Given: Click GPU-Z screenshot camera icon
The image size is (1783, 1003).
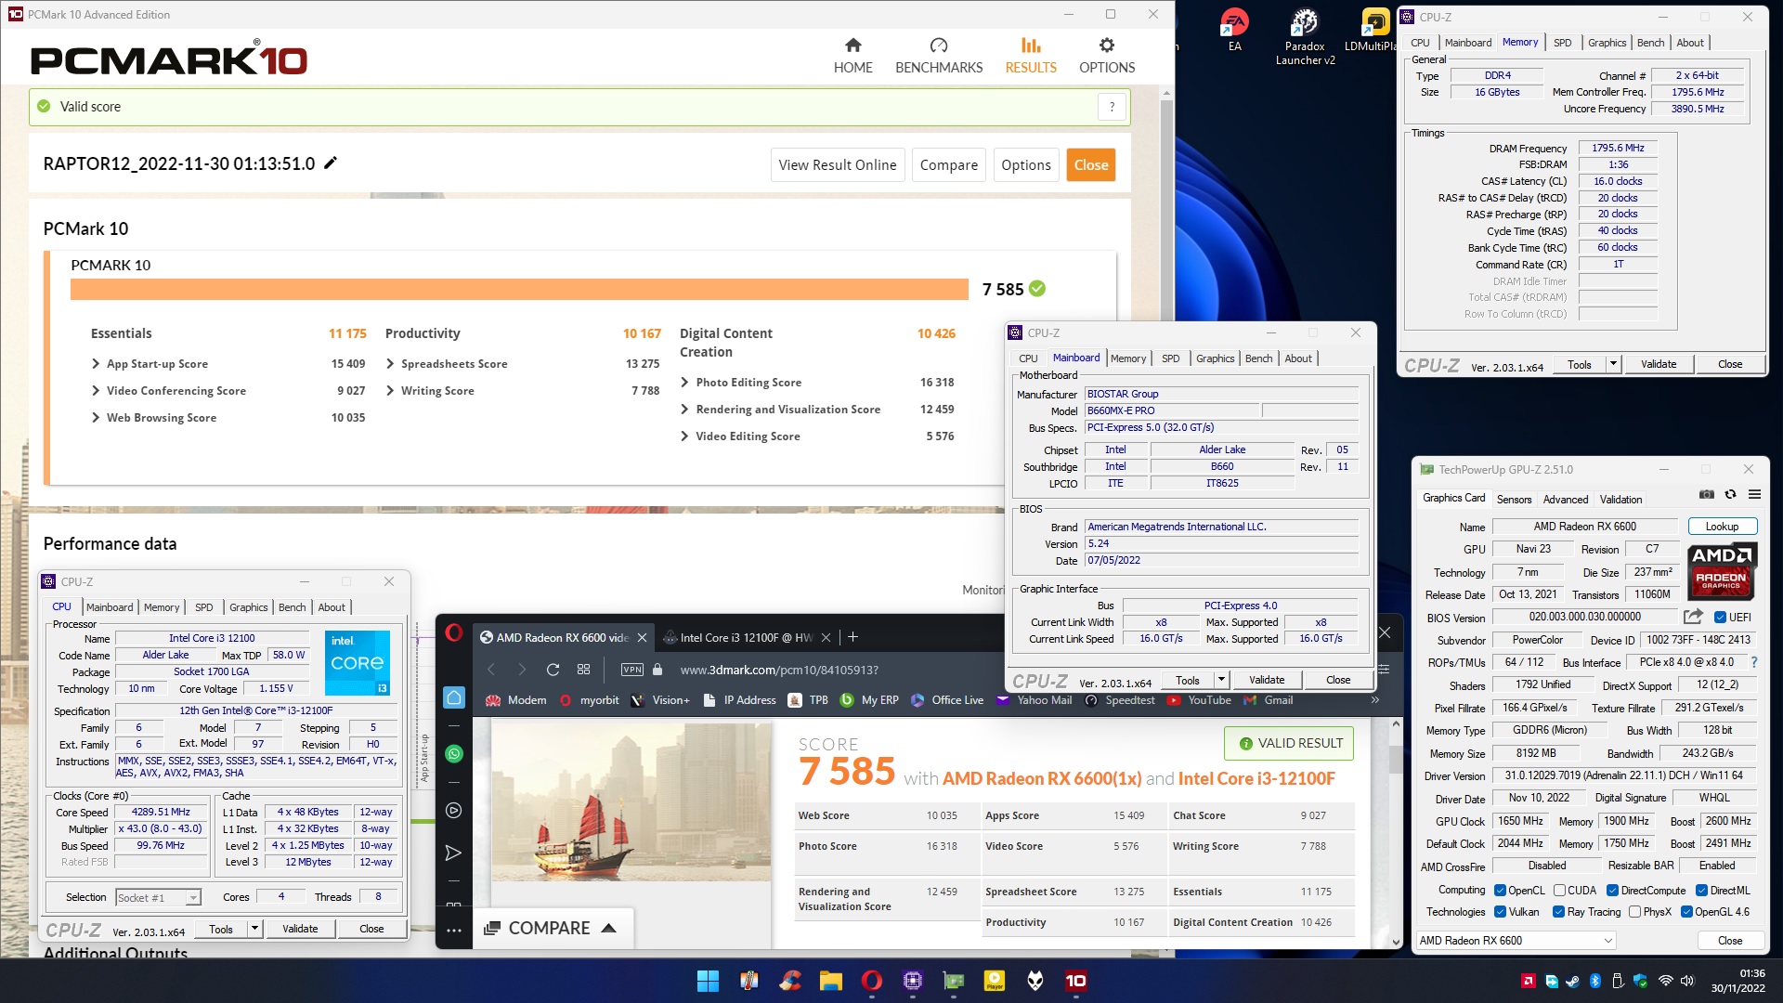Looking at the screenshot, I should coord(1707,494).
